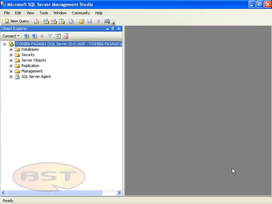Viewport: 272px width, 204px height.
Task: Click the Filter funnel icon
Action: tap(50, 36)
